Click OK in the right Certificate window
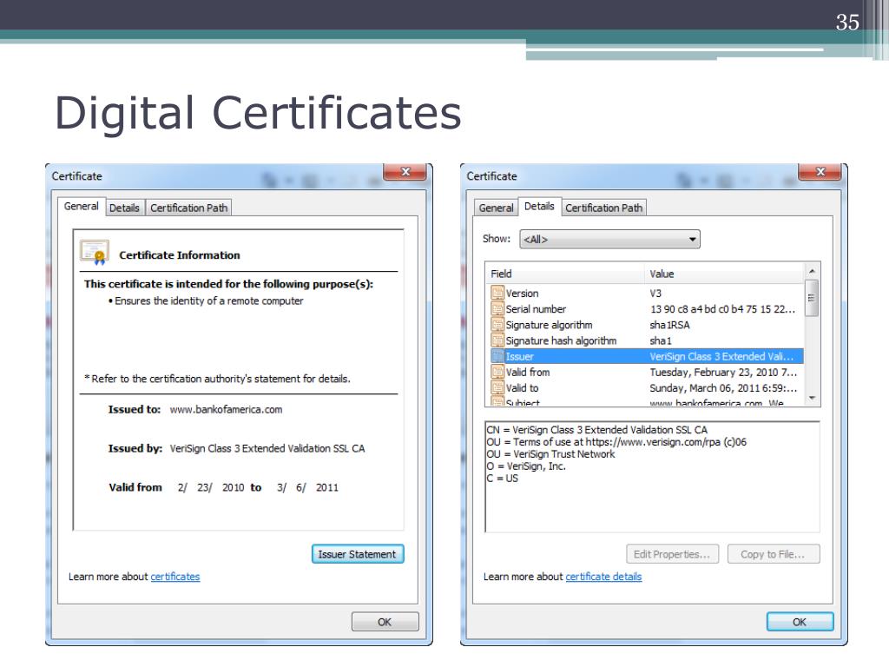 (x=800, y=622)
